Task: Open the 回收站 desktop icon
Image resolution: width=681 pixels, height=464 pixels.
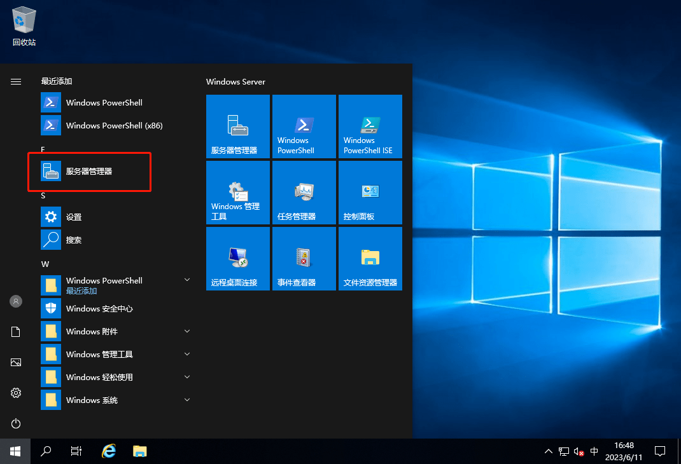Action: (24, 26)
